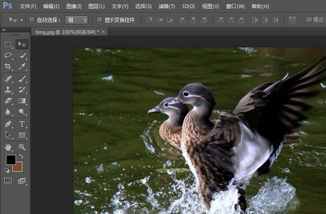The height and width of the screenshot is (214, 326).
Task: Open the brown background color picker
Action: click(19, 168)
